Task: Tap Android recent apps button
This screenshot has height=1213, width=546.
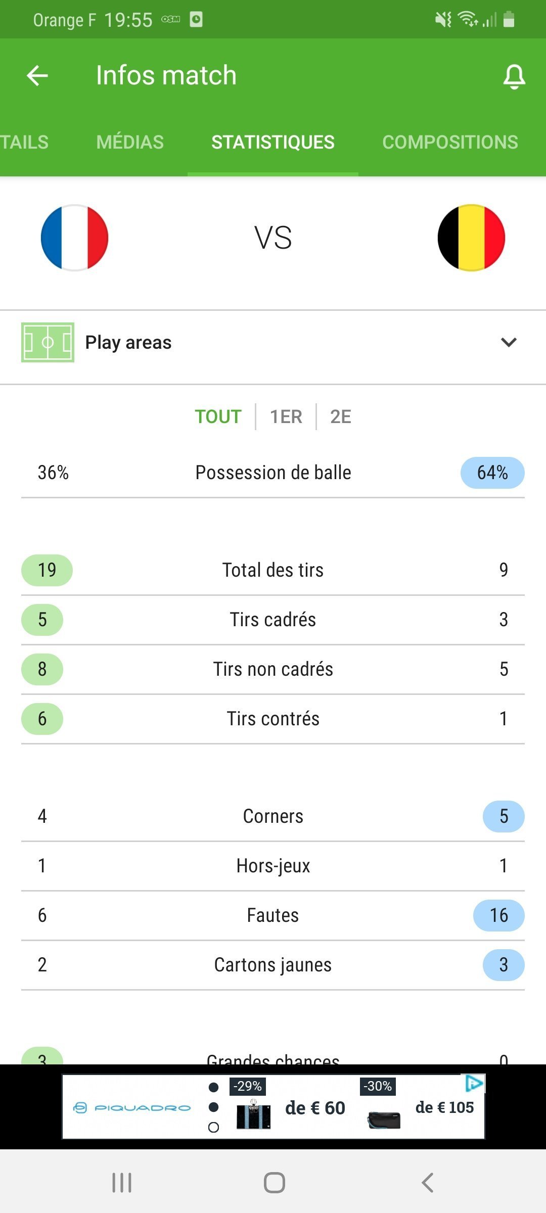Action: [122, 1183]
